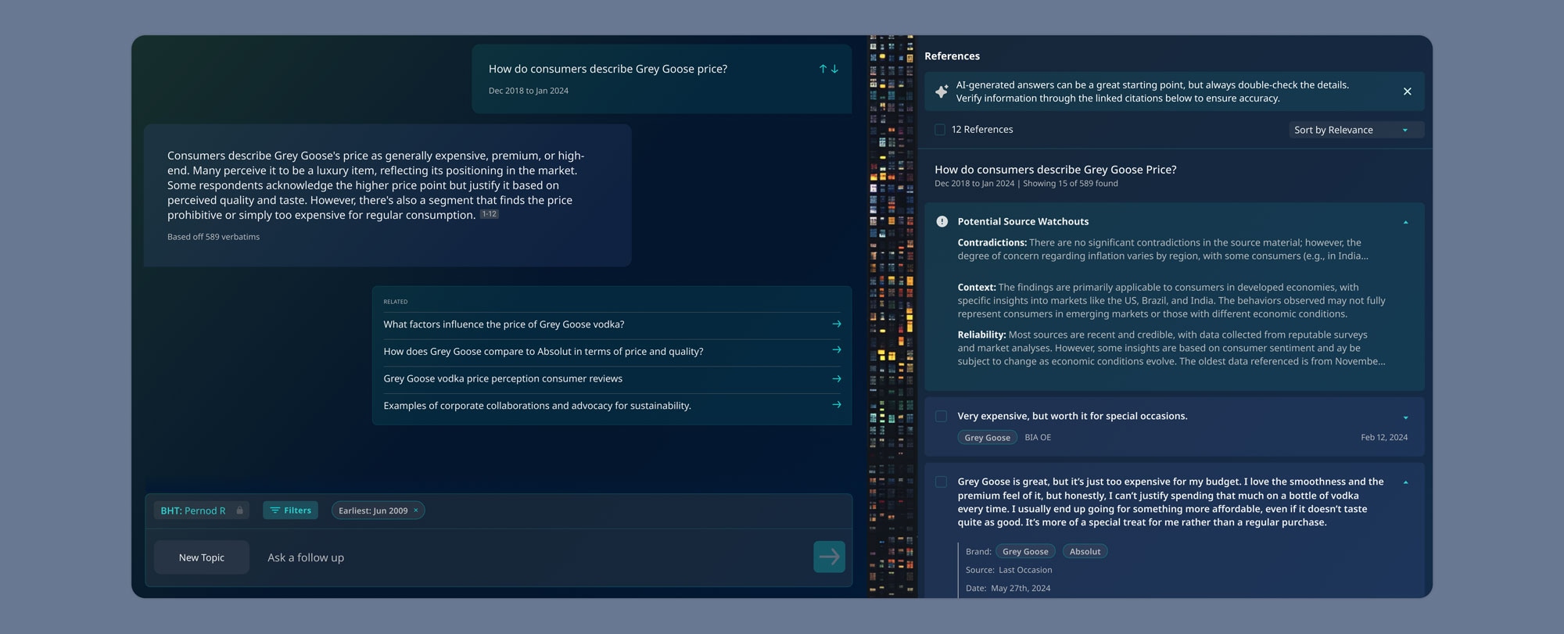This screenshot has width=1564, height=634.
Task: Remove the 'Earliest: Jun 2009' filter chip
Action: click(416, 510)
